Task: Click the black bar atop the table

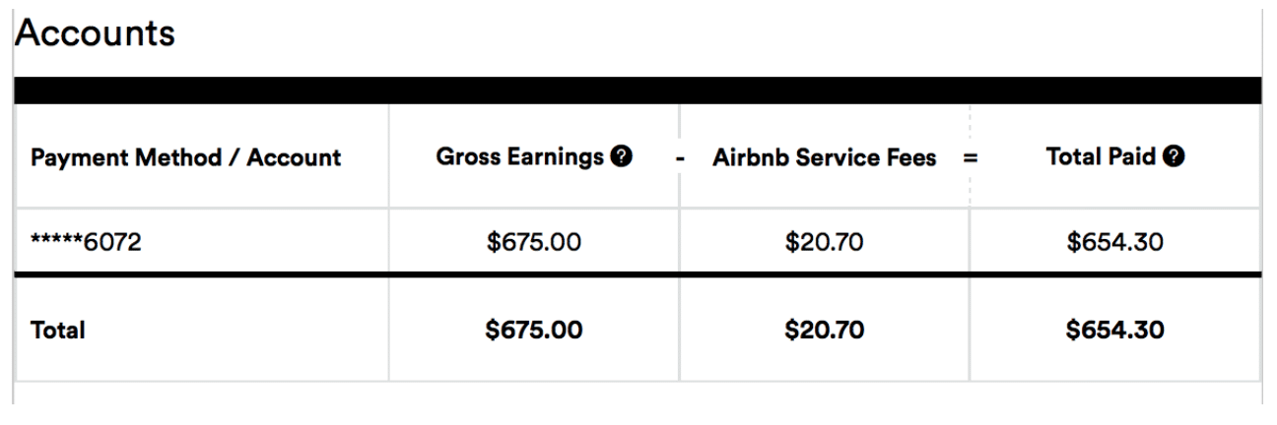Action: (x=638, y=90)
